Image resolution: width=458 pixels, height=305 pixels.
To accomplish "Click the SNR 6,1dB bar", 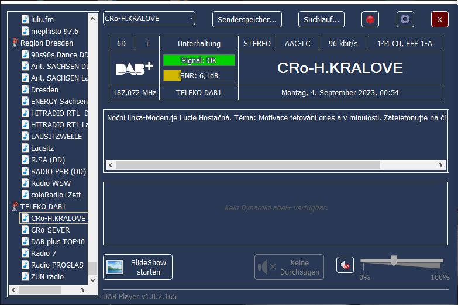I will pyautogui.click(x=199, y=75).
